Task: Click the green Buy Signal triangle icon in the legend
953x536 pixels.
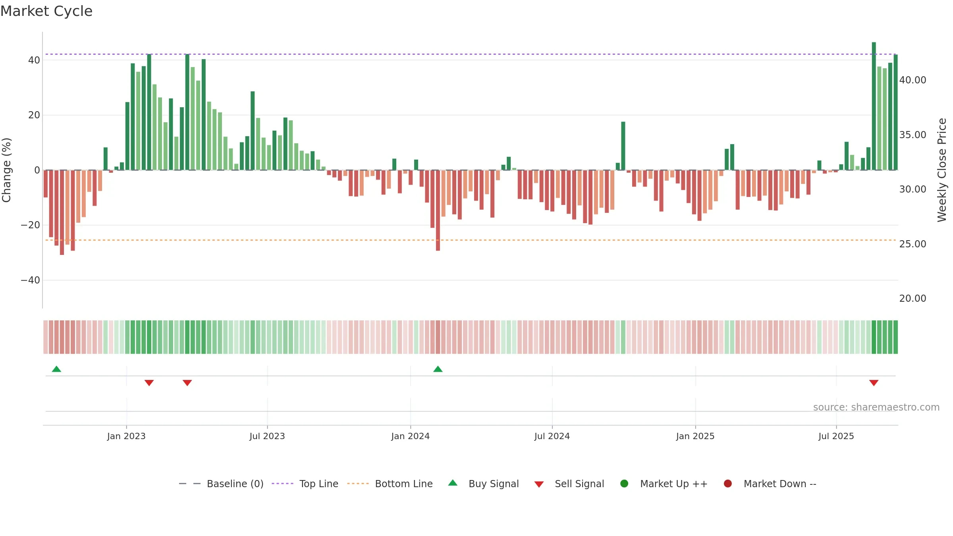Action: (453, 483)
